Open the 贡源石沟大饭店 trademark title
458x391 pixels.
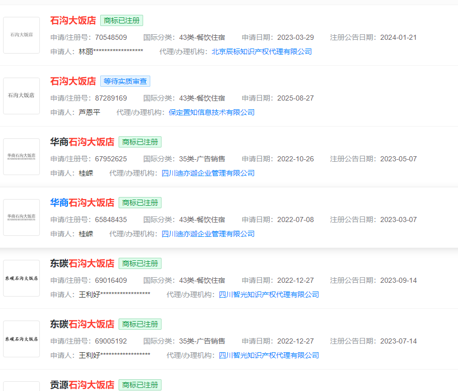coord(82,385)
